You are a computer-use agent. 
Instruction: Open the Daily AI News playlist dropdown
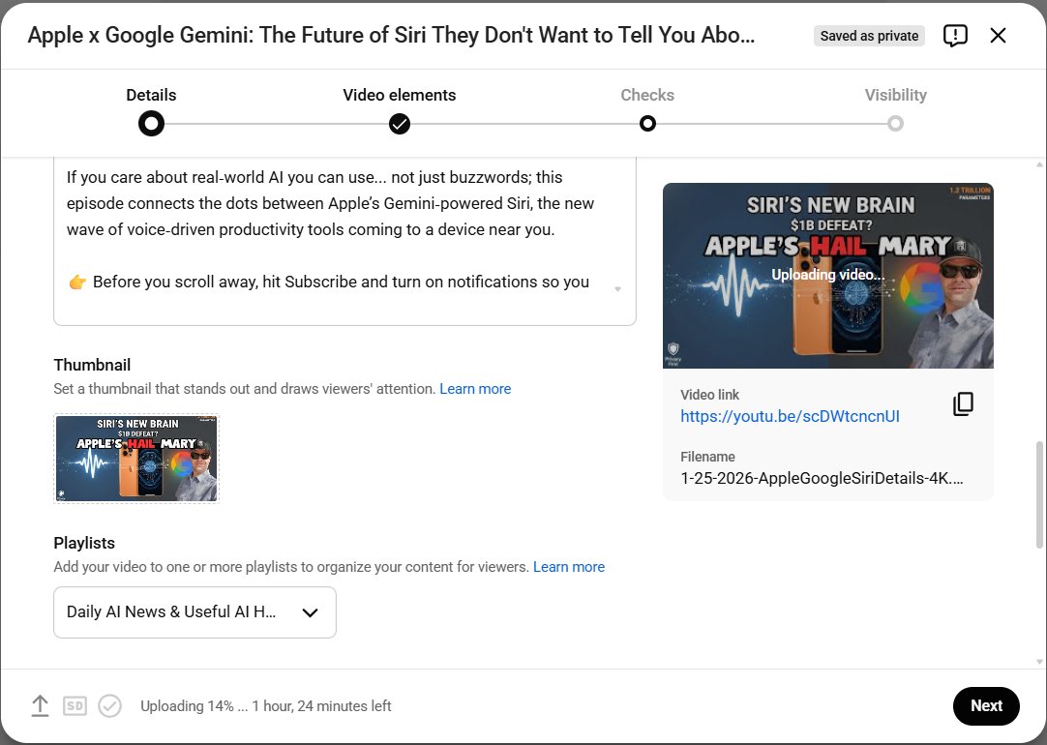click(x=194, y=612)
